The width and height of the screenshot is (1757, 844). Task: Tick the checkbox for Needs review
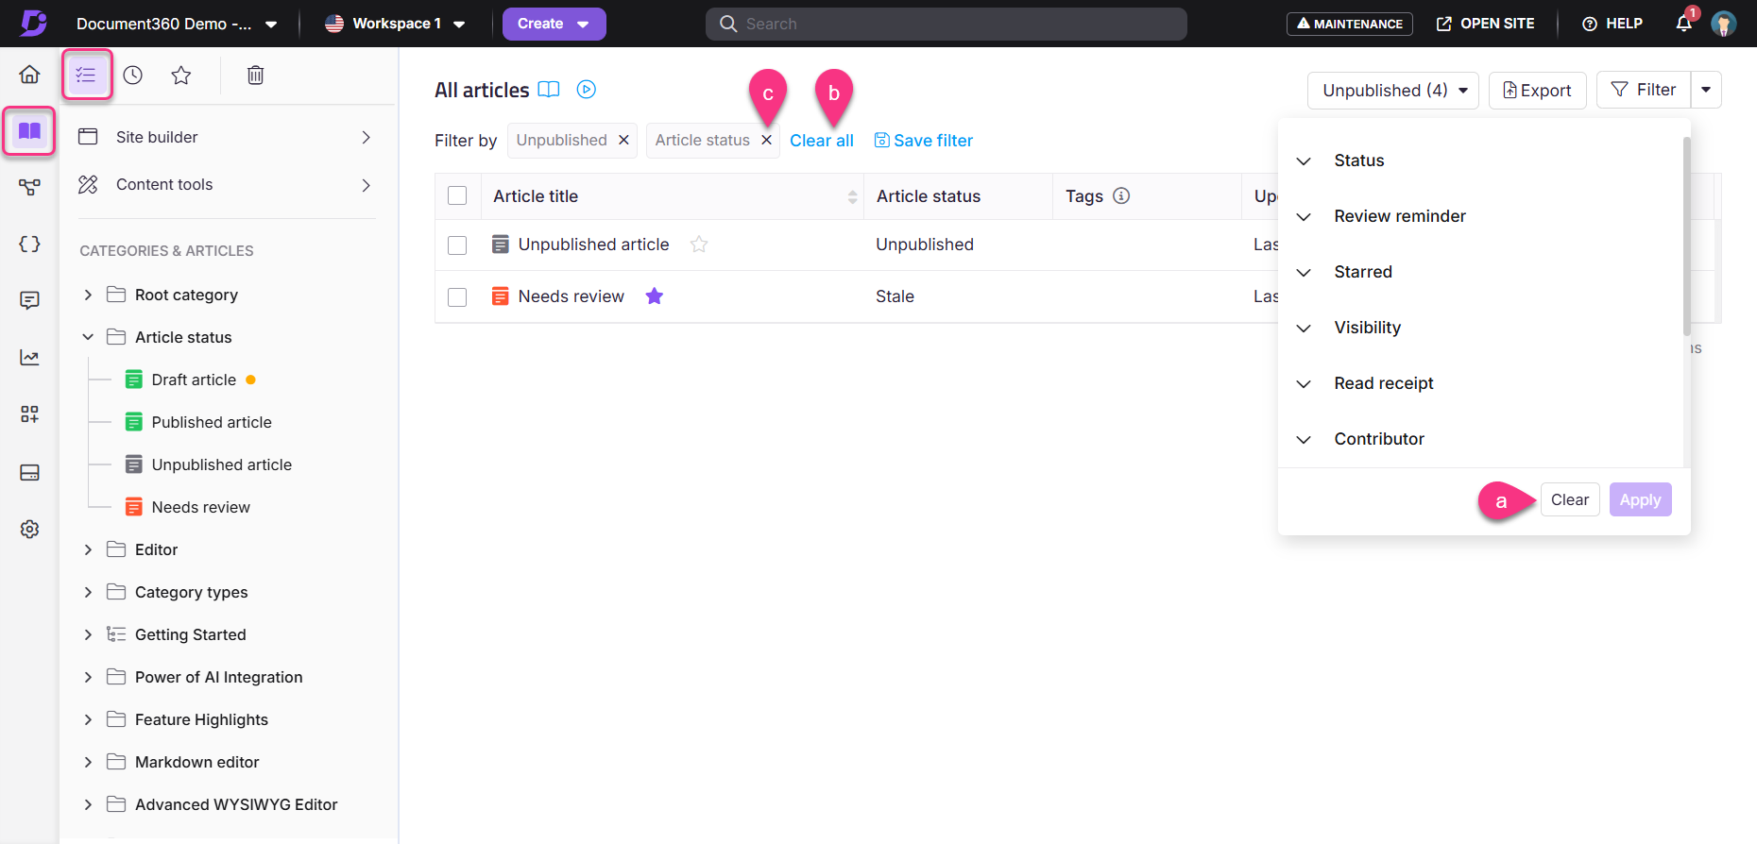(x=457, y=297)
